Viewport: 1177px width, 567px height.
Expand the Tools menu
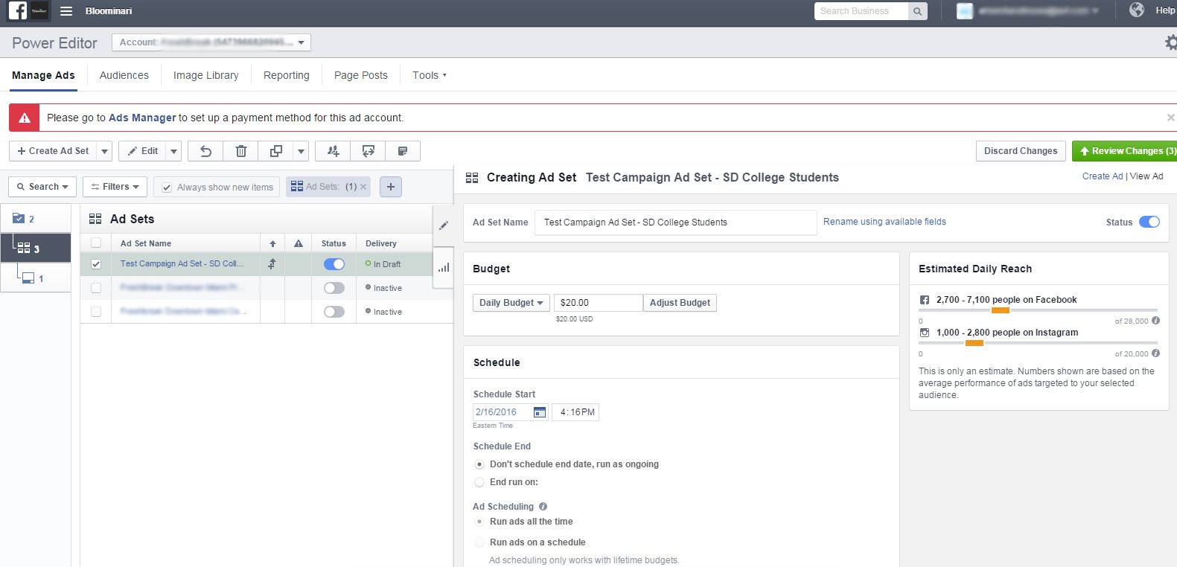[x=429, y=75]
